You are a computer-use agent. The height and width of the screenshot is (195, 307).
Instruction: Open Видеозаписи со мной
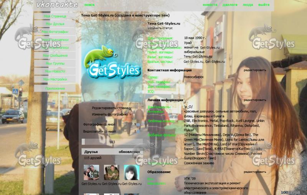point(99,131)
